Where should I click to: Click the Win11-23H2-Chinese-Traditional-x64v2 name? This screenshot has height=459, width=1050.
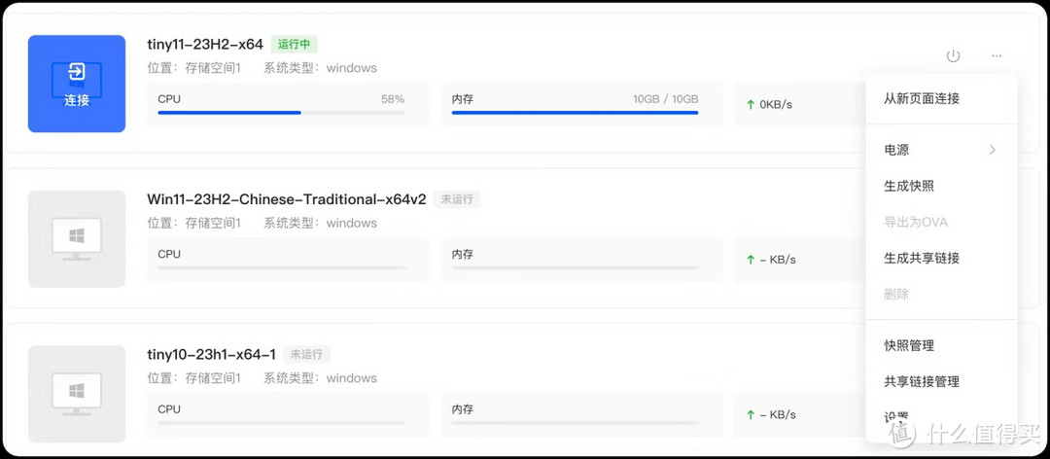(287, 199)
